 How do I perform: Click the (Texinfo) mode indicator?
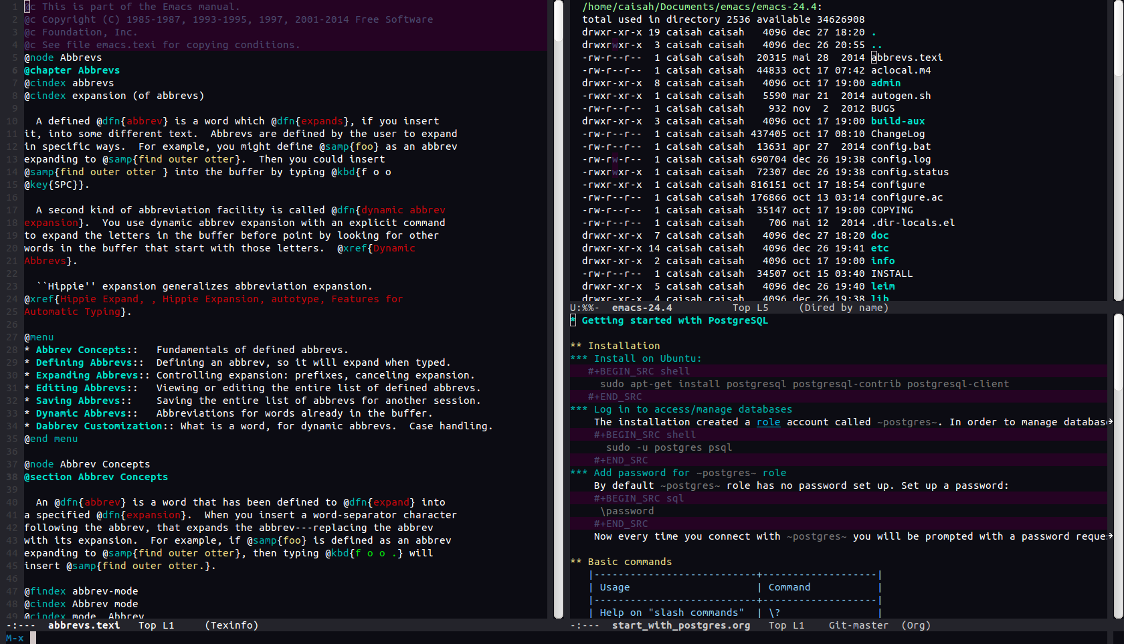[231, 625]
